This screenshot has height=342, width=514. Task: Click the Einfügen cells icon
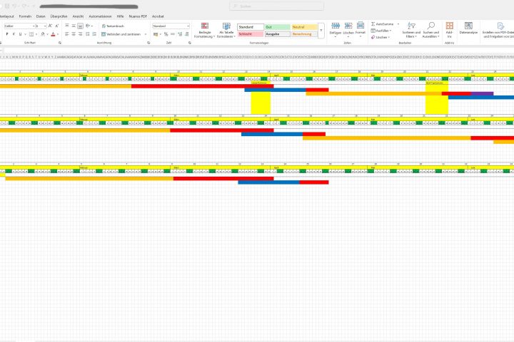(336, 27)
